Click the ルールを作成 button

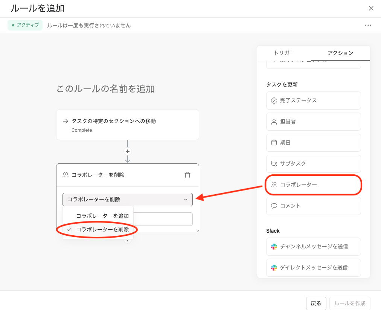tap(350, 303)
